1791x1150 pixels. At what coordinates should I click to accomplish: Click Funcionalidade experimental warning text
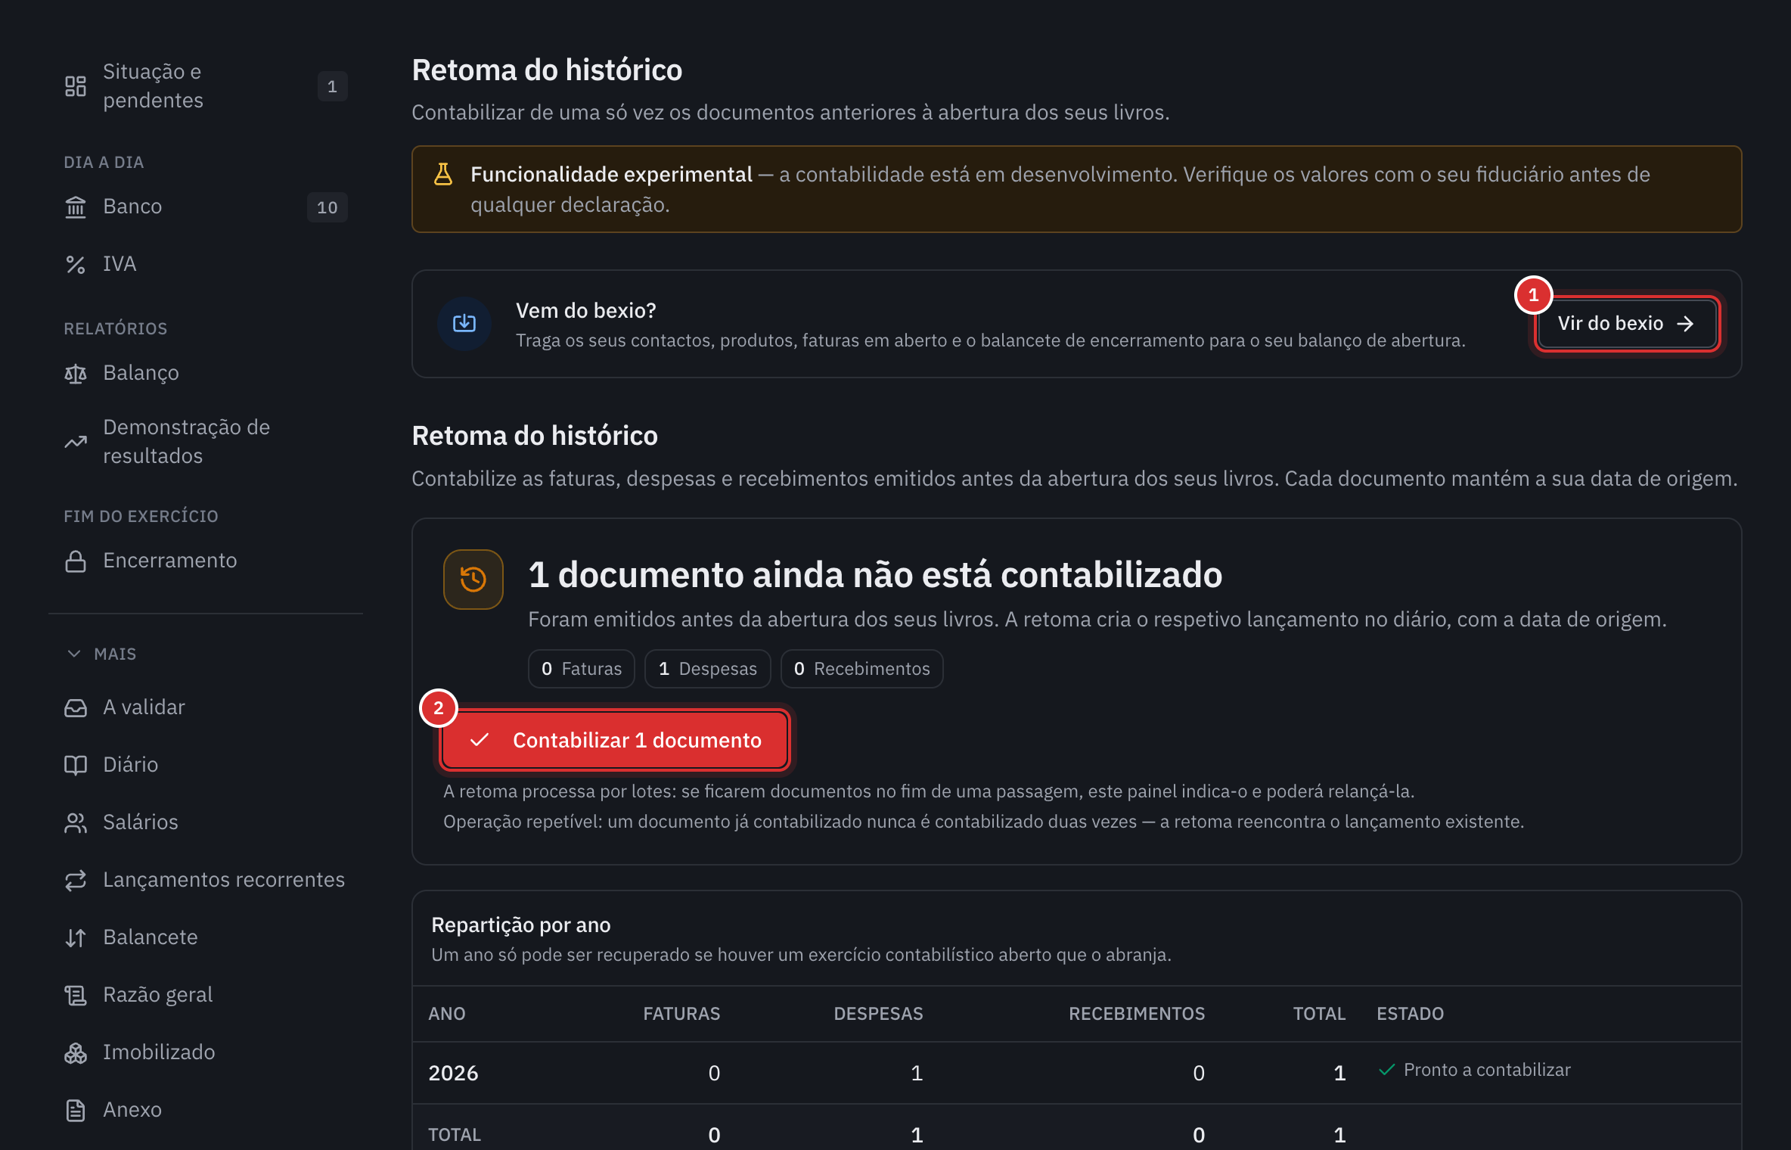(x=611, y=174)
